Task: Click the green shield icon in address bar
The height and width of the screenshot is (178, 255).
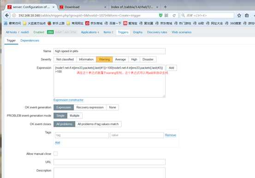Action: coord(160,16)
